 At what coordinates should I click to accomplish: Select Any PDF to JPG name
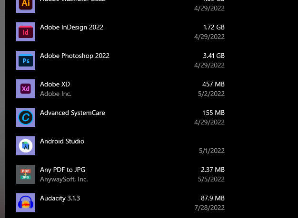pos(62,170)
